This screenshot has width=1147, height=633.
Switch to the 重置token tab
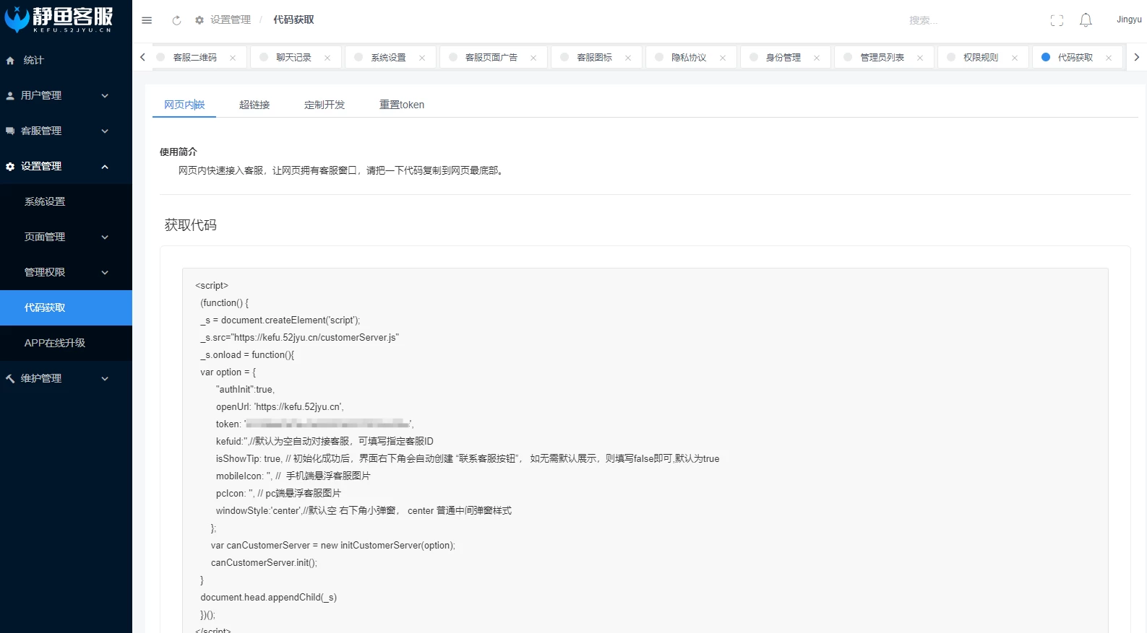(x=401, y=105)
